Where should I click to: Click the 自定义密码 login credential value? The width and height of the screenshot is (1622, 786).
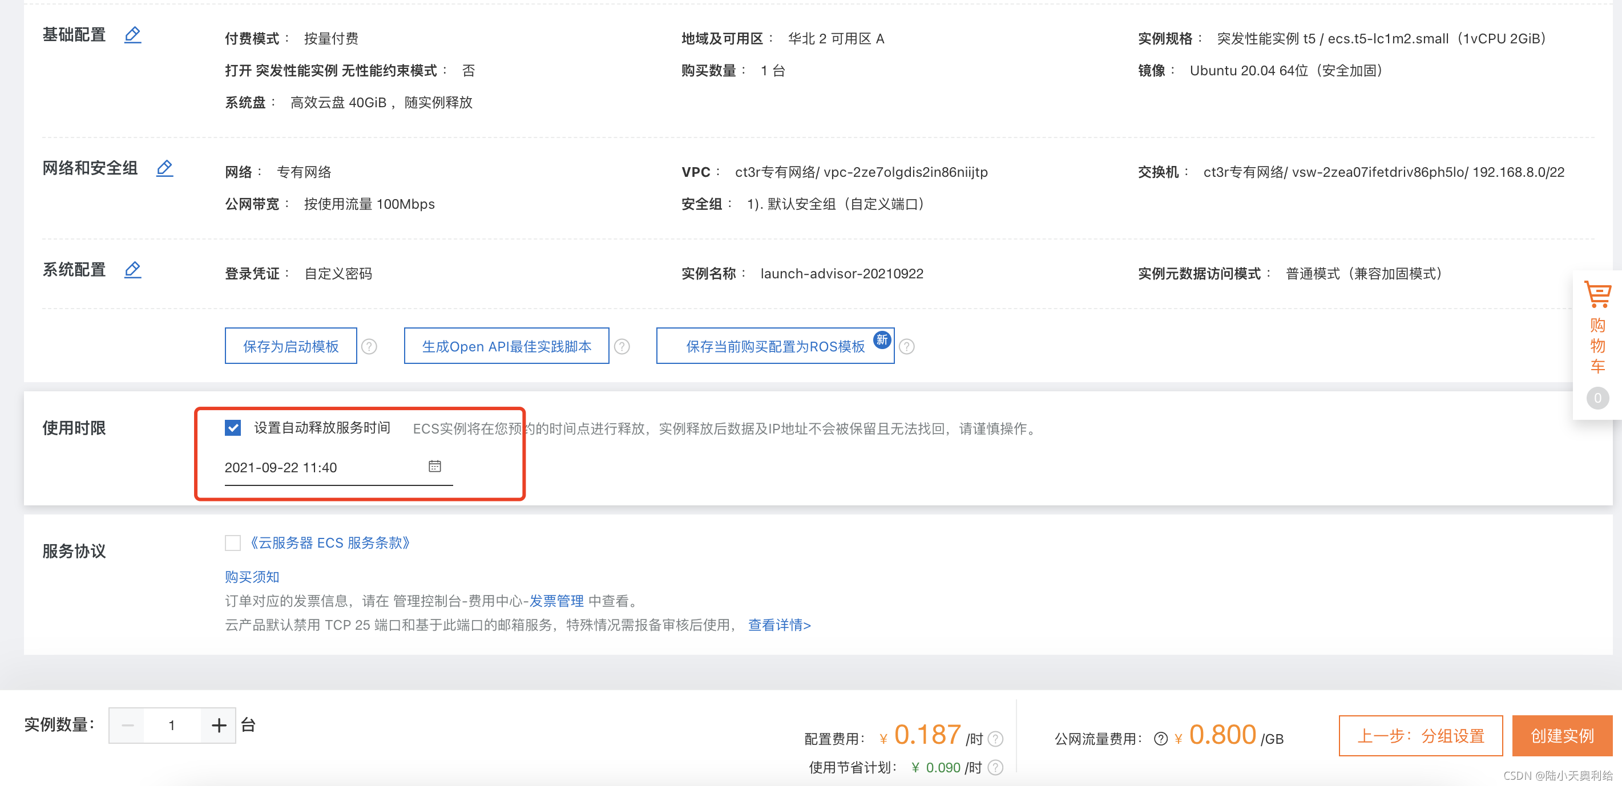[338, 274]
